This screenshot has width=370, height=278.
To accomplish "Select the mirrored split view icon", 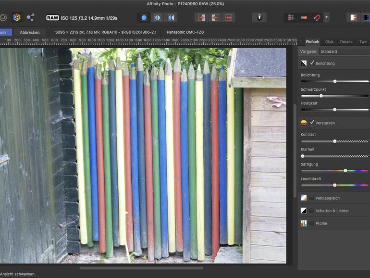I will 171,18.
